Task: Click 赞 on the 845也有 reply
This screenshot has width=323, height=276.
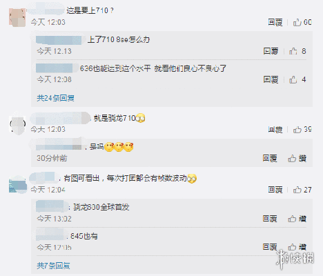Action: 297,247
